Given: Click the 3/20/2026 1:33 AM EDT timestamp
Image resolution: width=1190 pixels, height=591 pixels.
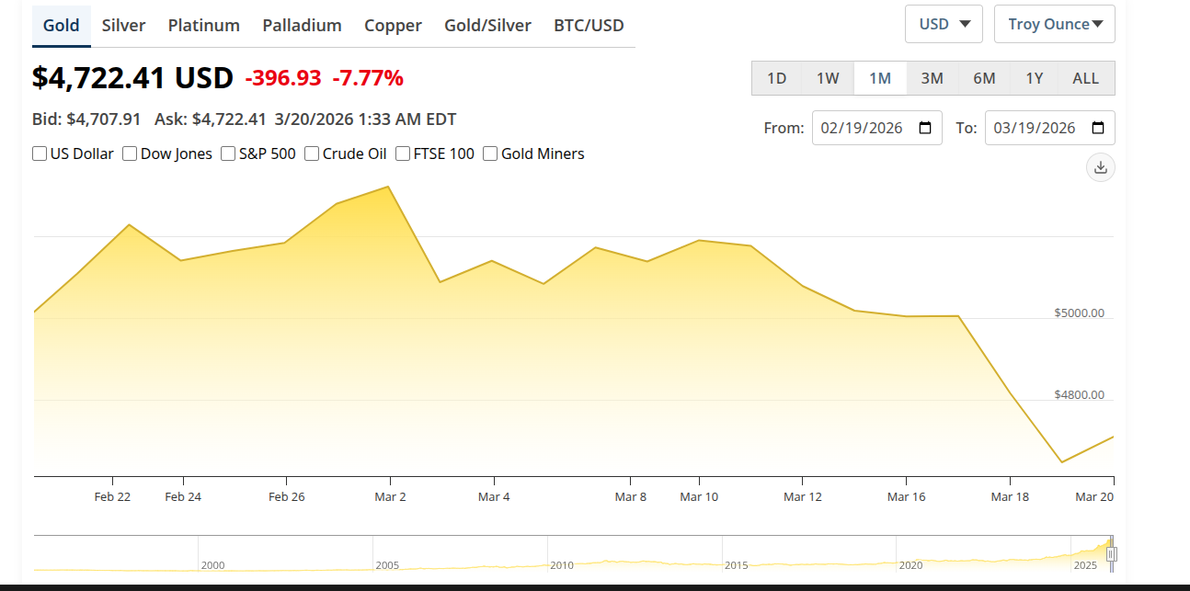Looking at the screenshot, I should [x=365, y=119].
